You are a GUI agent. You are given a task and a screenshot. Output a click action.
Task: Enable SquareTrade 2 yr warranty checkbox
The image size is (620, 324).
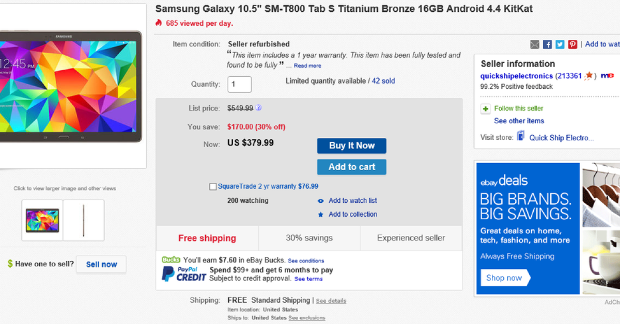213,187
